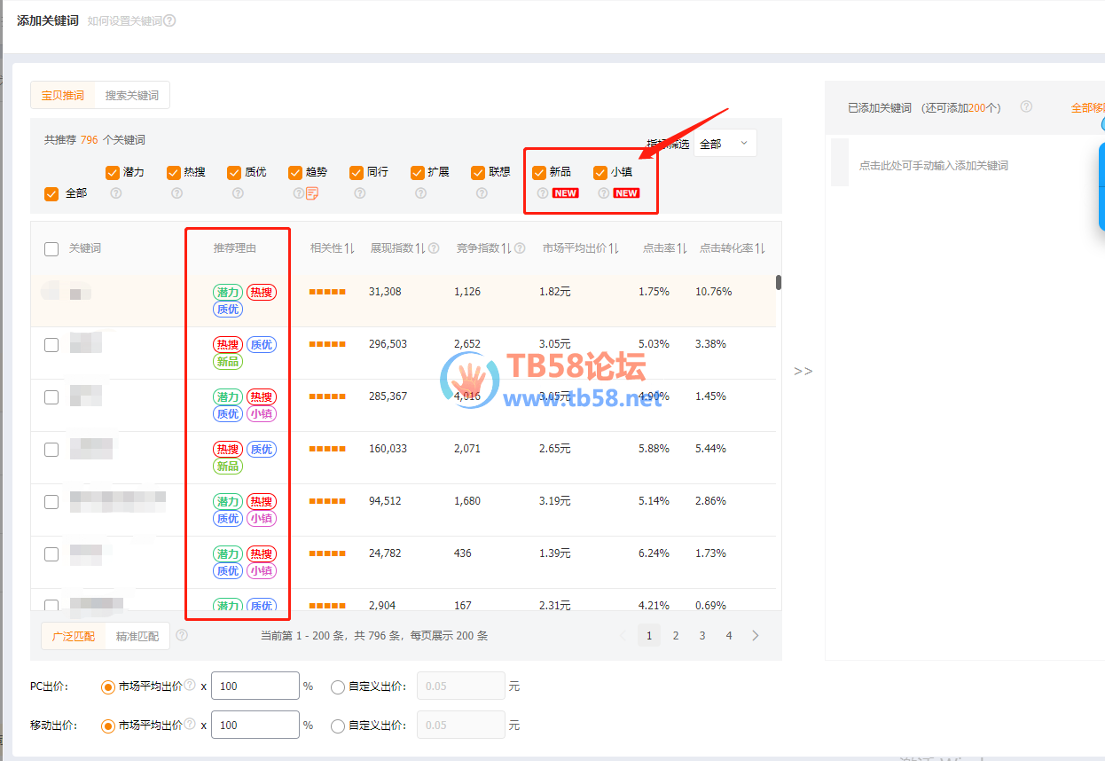Click the help icon under 潜力
Image resolution: width=1105 pixels, height=761 pixels.
(x=115, y=193)
